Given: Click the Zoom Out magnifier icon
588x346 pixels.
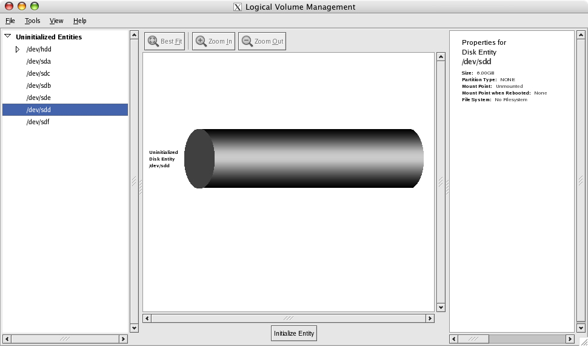Looking at the screenshot, I should coord(247,41).
